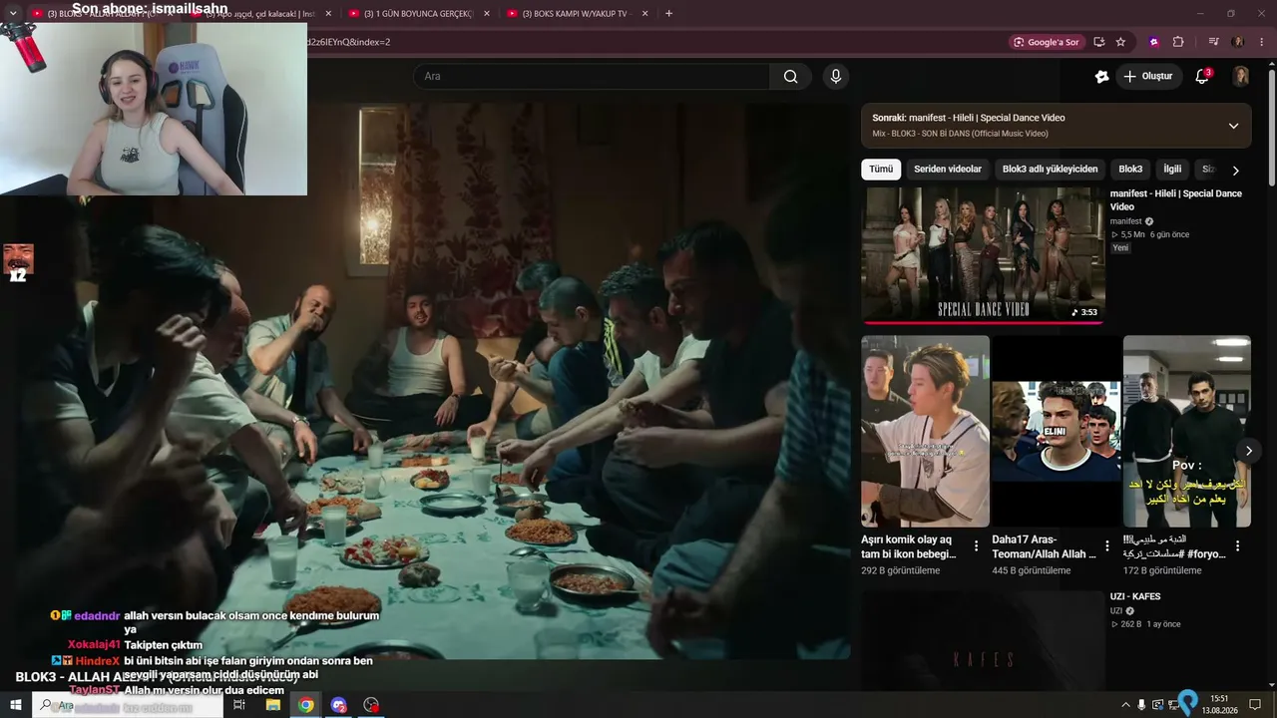Open options for Daha17 Aras-Teoman short
Screen dimensions: 1277x718
pyautogui.click(x=1106, y=546)
